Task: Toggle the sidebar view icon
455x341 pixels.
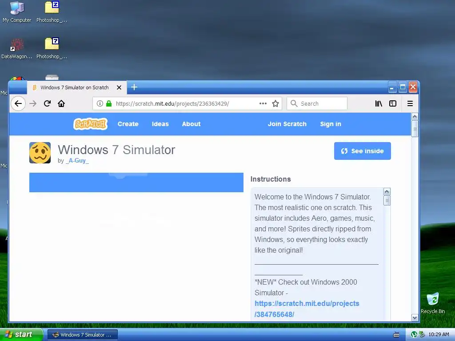Action: [x=393, y=103]
